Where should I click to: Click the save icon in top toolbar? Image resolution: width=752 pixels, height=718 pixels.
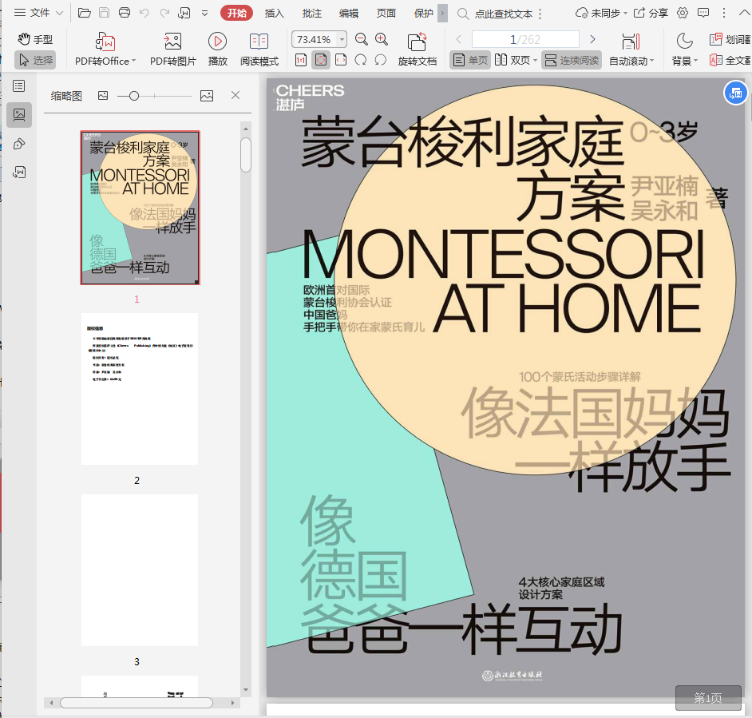tap(104, 13)
